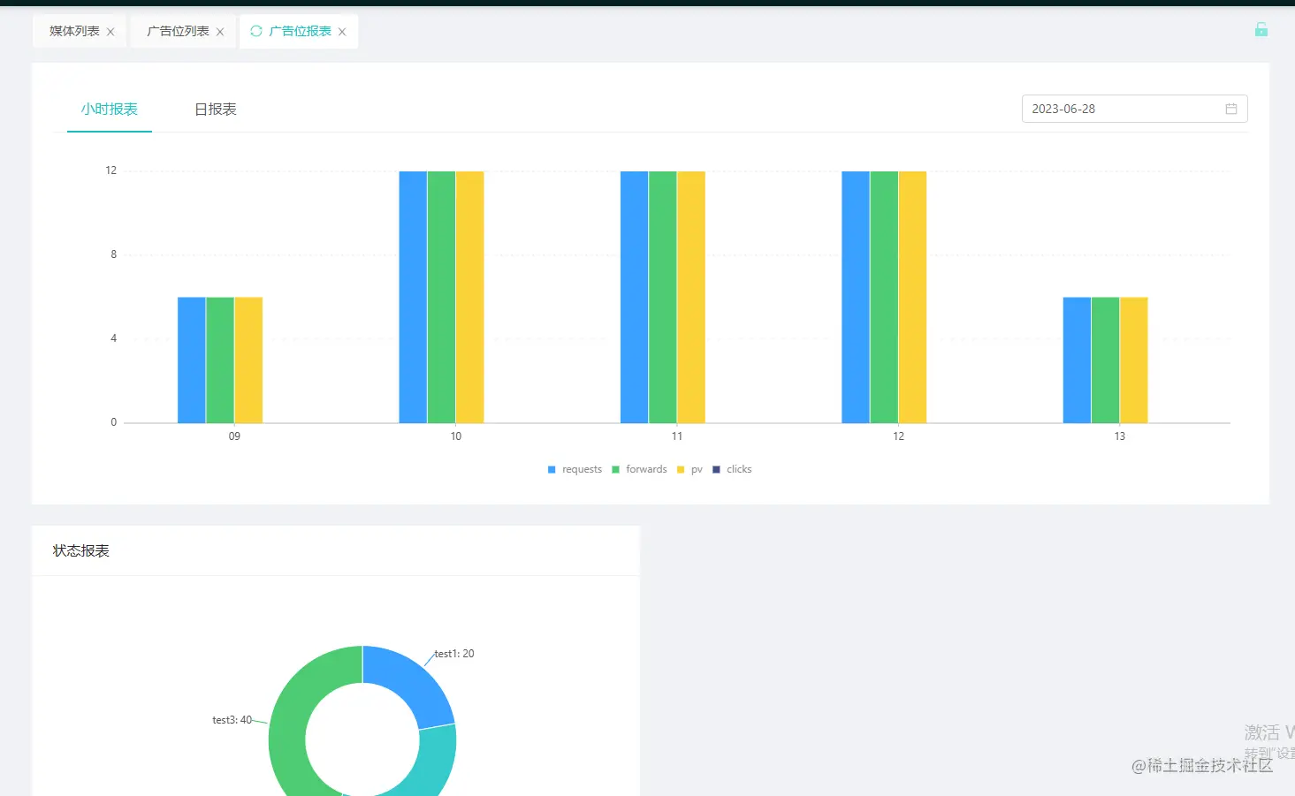Open the calendar icon in date field
Image resolution: width=1295 pixels, height=796 pixels.
(x=1231, y=109)
